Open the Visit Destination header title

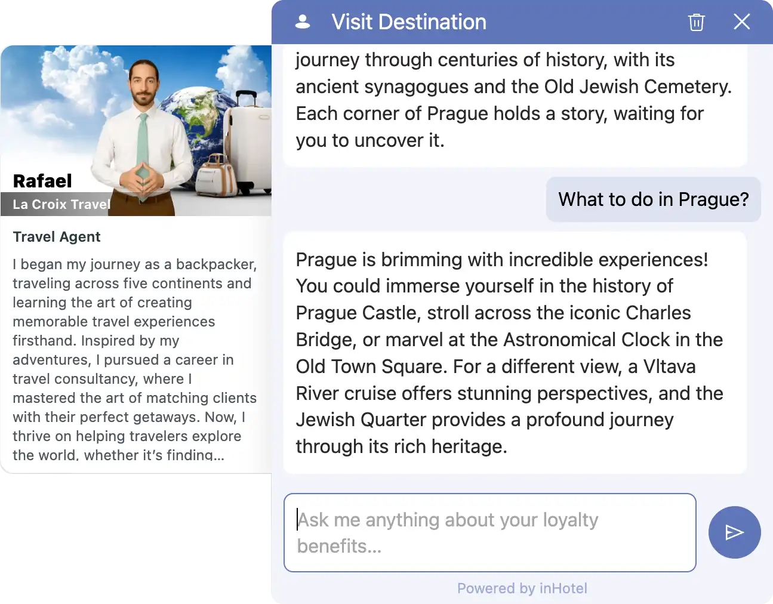(408, 21)
